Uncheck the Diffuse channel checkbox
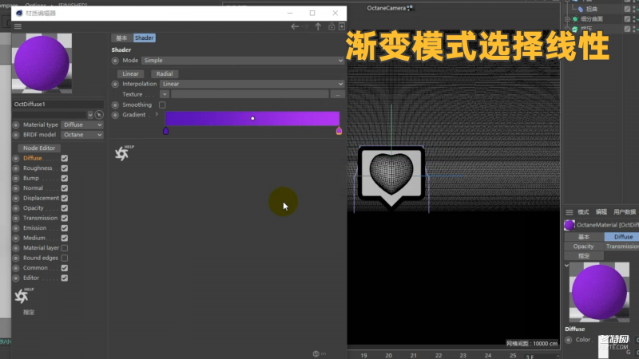The image size is (639, 359). click(65, 158)
